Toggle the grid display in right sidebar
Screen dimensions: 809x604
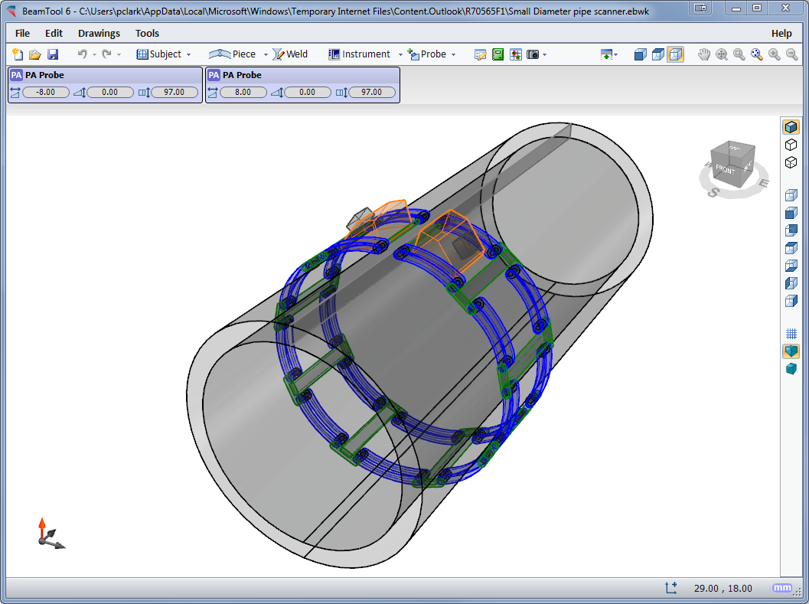[x=791, y=334]
